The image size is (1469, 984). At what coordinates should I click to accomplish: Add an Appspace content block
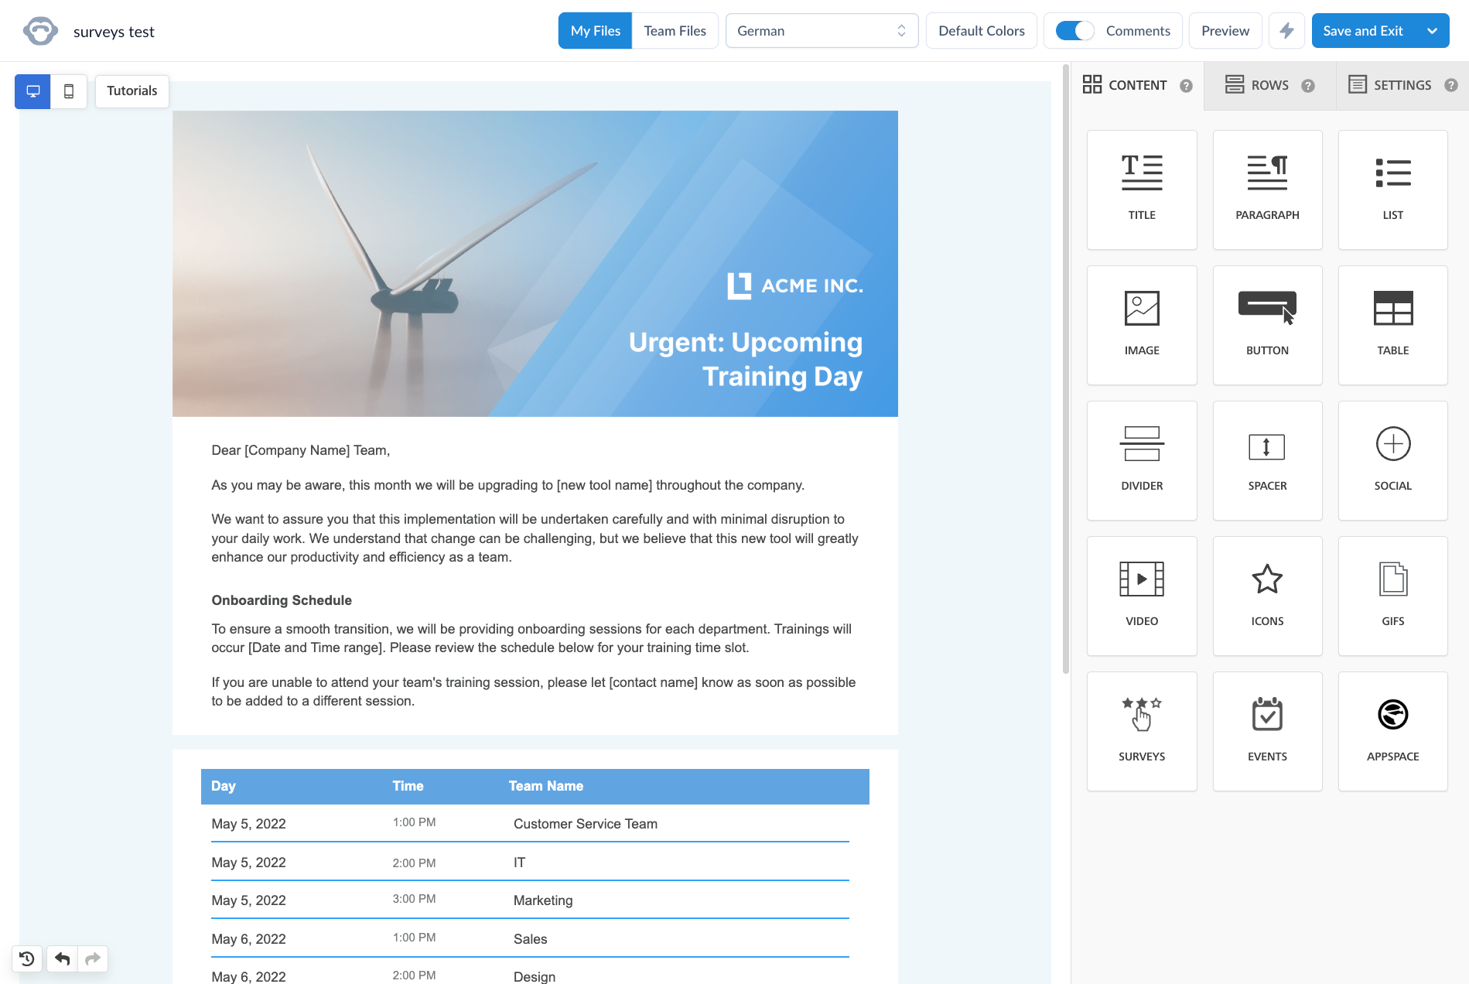1392,731
